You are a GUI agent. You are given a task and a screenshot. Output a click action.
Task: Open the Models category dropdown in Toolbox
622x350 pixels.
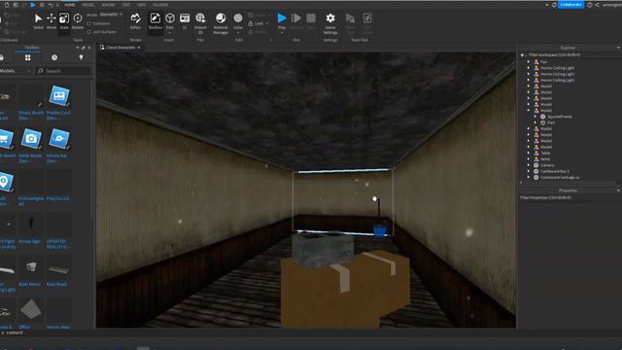point(16,71)
